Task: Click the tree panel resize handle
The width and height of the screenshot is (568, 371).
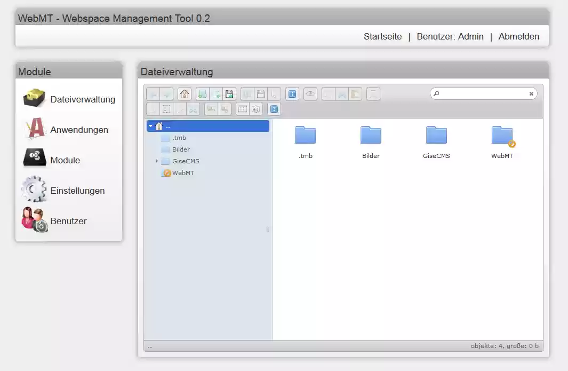Action: 267,229
